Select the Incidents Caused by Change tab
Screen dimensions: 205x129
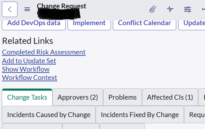pyautogui.click(x=49, y=115)
